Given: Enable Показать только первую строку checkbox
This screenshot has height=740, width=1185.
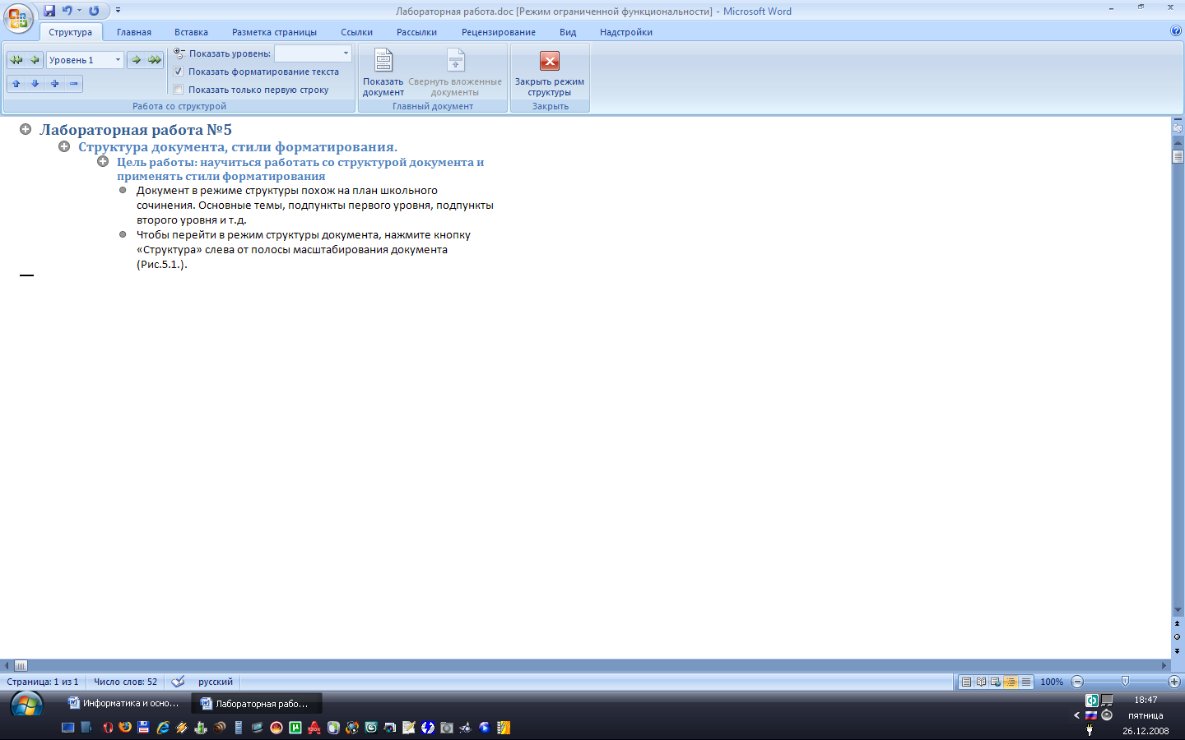Looking at the screenshot, I should click(179, 90).
